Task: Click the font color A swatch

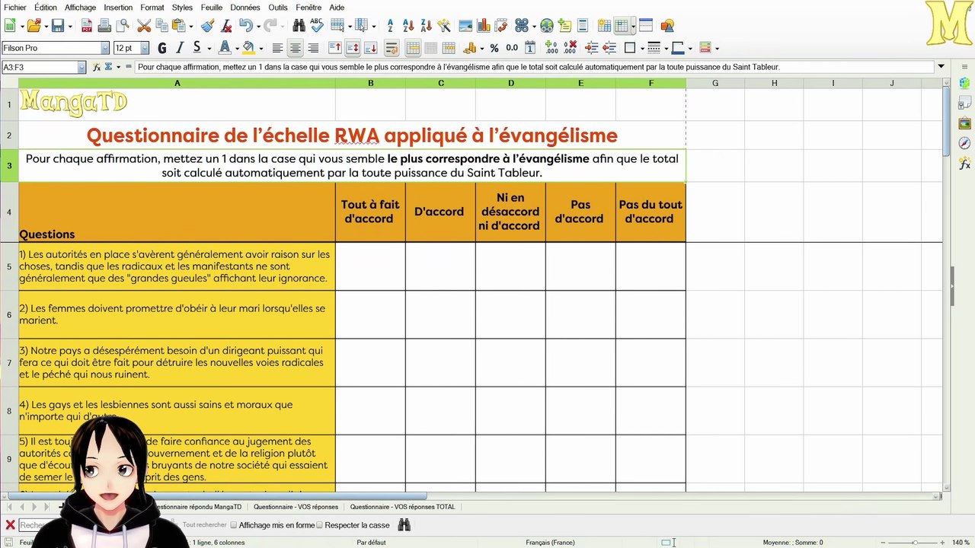Action: point(224,48)
